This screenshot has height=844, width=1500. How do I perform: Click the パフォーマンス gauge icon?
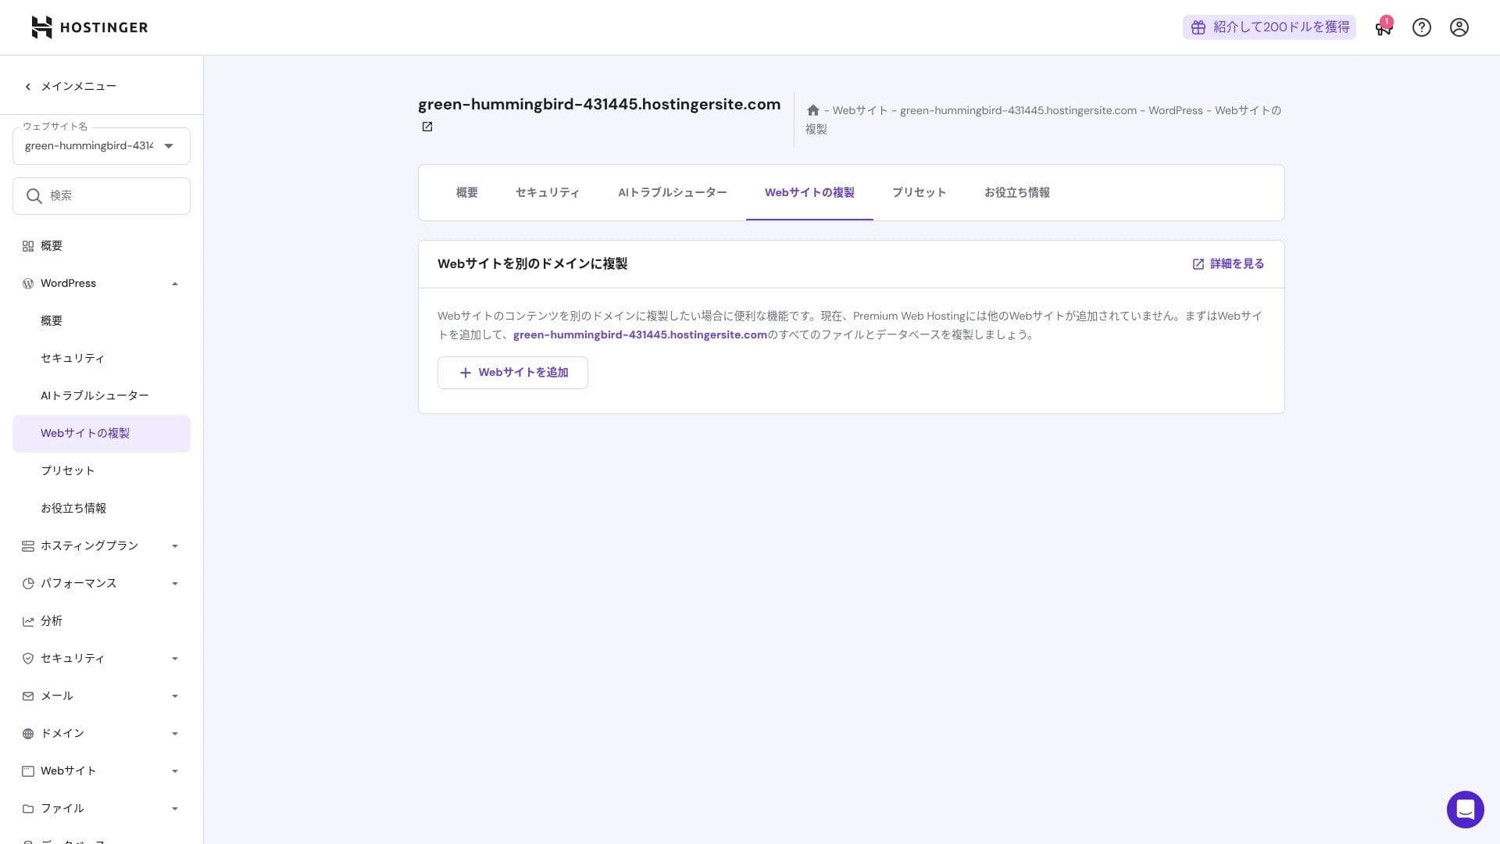[x=28, y=584]
